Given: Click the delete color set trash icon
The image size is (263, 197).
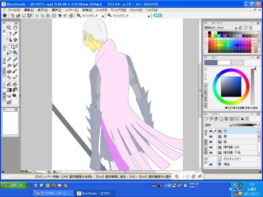Looking at the screenshot, I should pyautogui.click(x=250, y=28).
